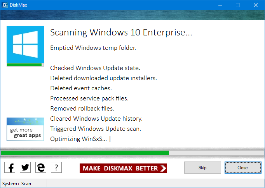This screenshot has height=188, width=265.
Task: Click the large Windows logo tile
Action: coord(25,44)
